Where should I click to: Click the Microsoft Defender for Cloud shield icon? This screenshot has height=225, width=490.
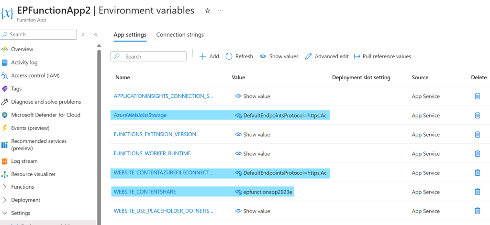click(5, 115)
